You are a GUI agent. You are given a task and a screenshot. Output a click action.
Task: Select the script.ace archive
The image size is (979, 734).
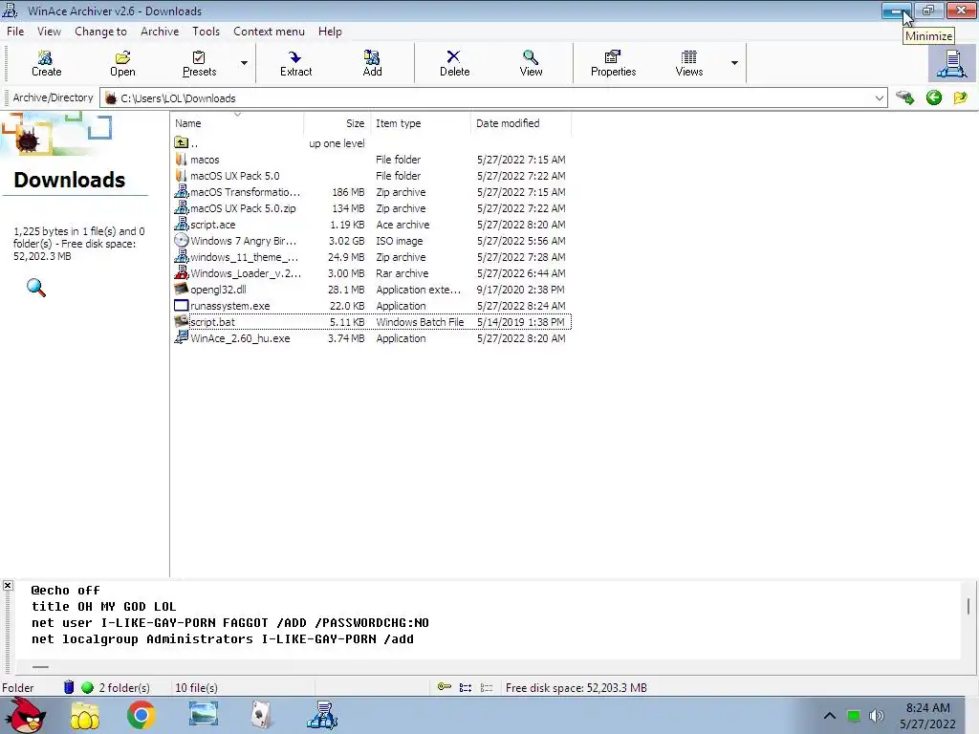[x=372, y=225]
